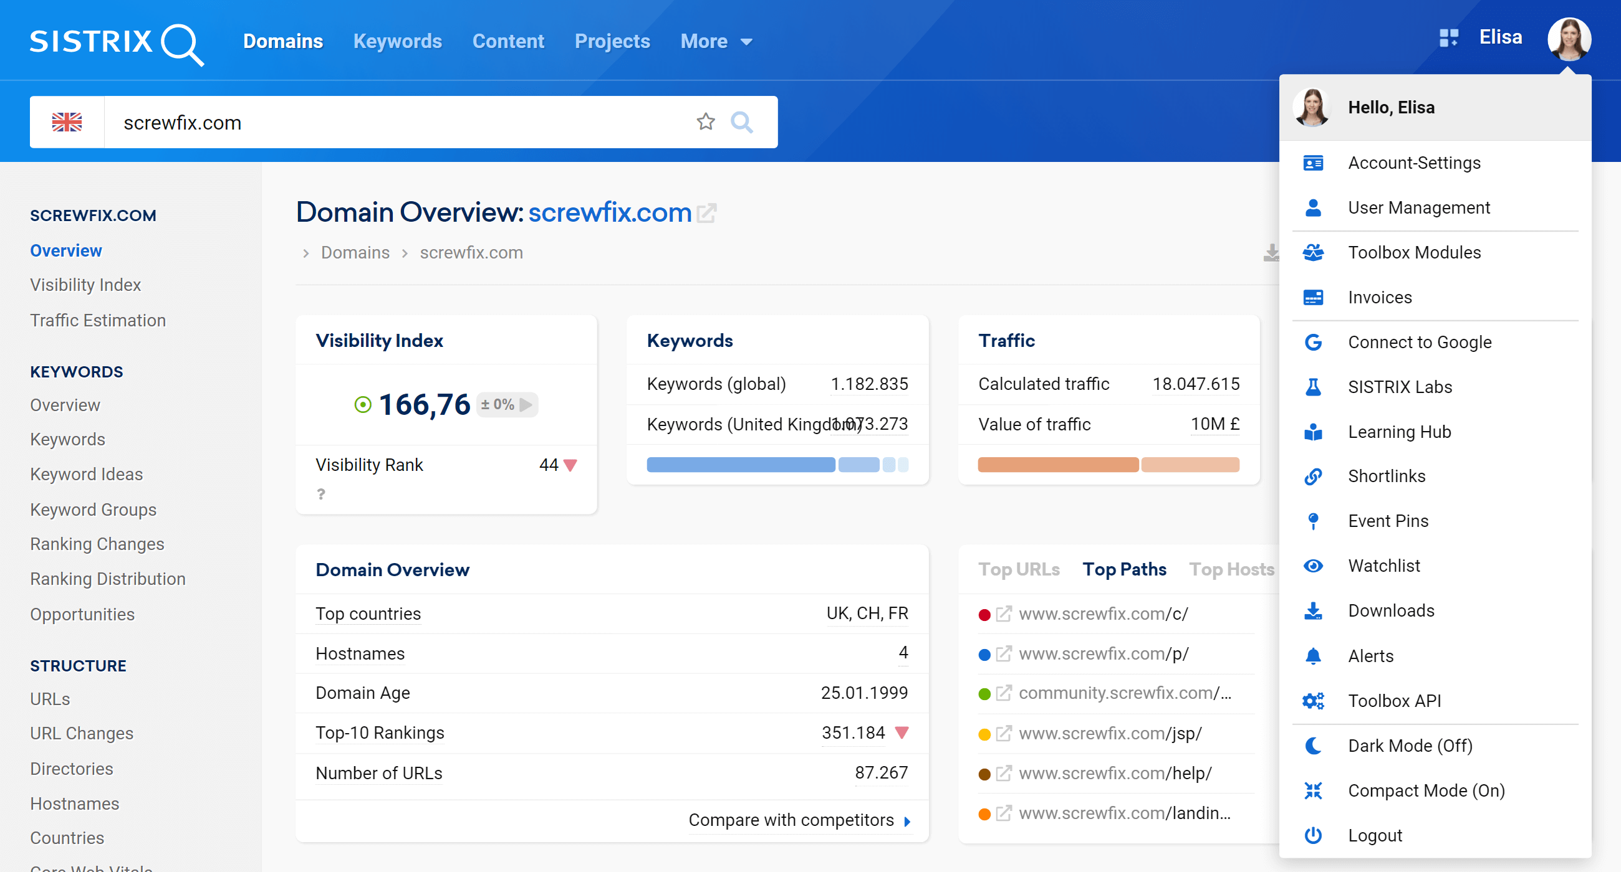Open external link icon beside screwfix.com title
The image size is (1621, 872).
(x=706, y=213)
